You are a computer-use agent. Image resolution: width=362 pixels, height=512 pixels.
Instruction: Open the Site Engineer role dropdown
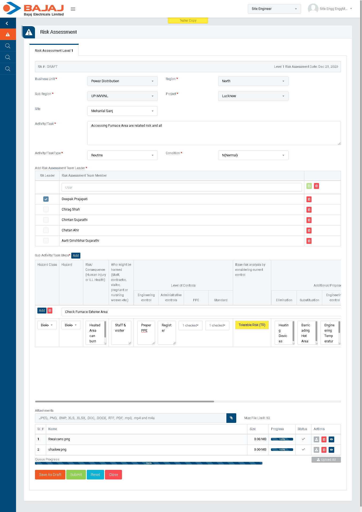pos(274,9)
